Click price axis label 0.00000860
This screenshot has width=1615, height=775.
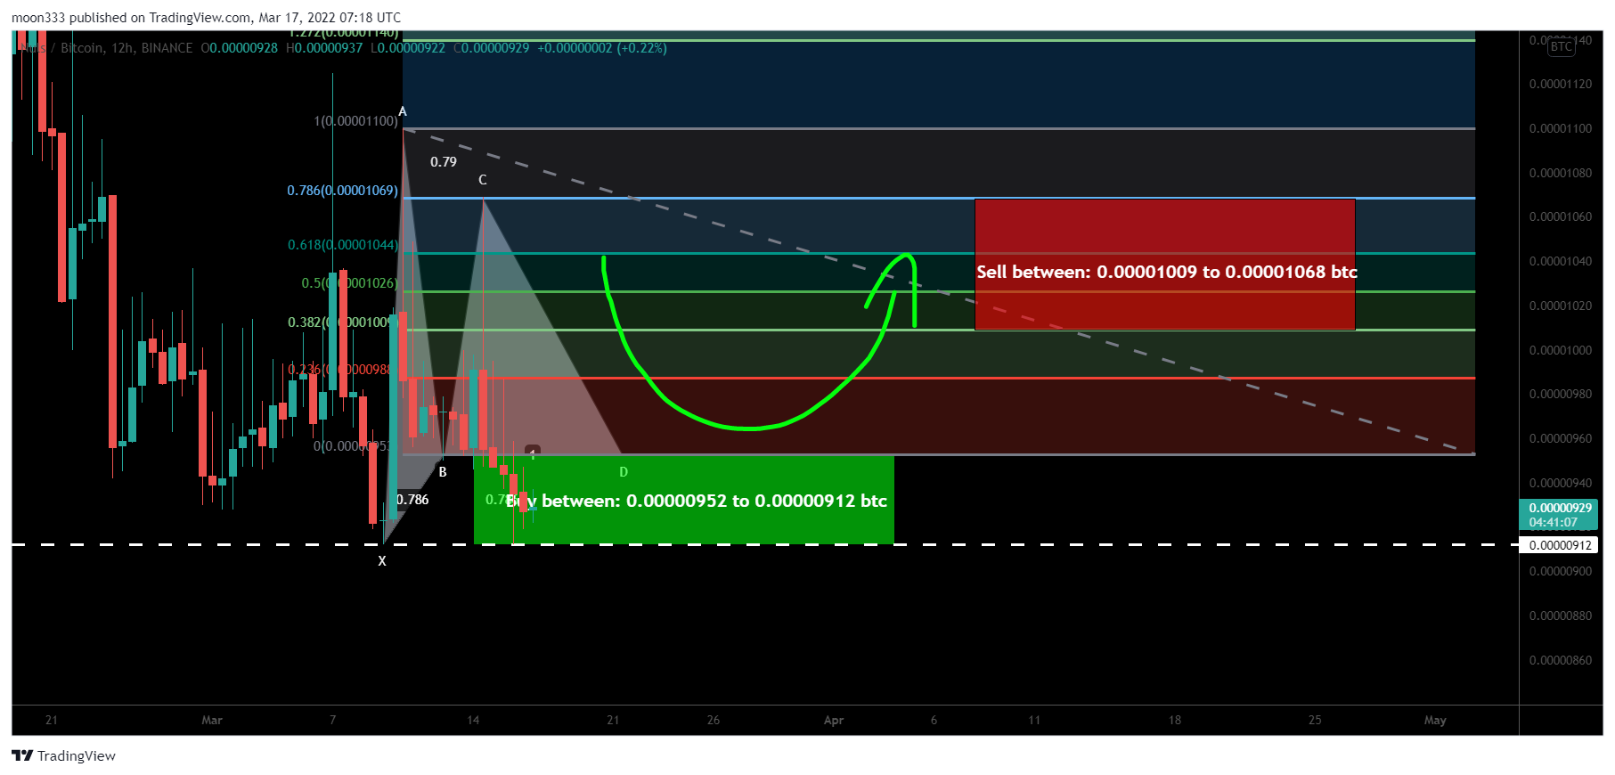(1561, 660)
